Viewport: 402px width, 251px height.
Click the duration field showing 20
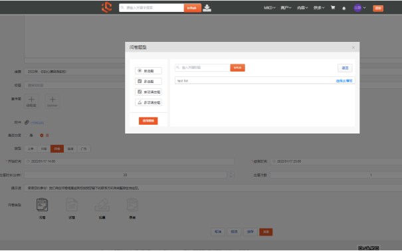coord(126,175)
